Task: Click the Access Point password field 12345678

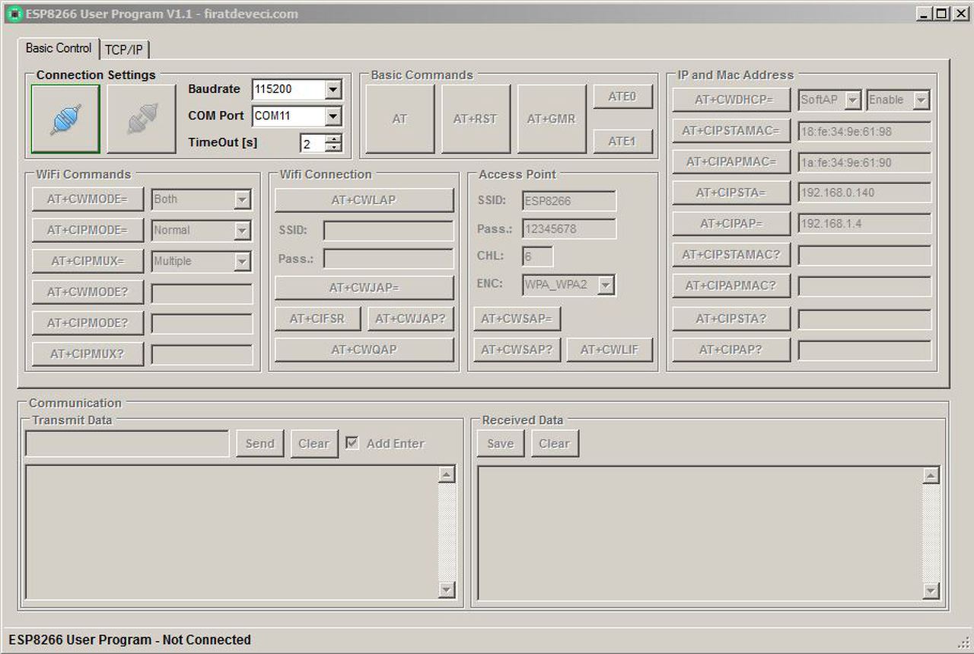Action: coord(569,229)
